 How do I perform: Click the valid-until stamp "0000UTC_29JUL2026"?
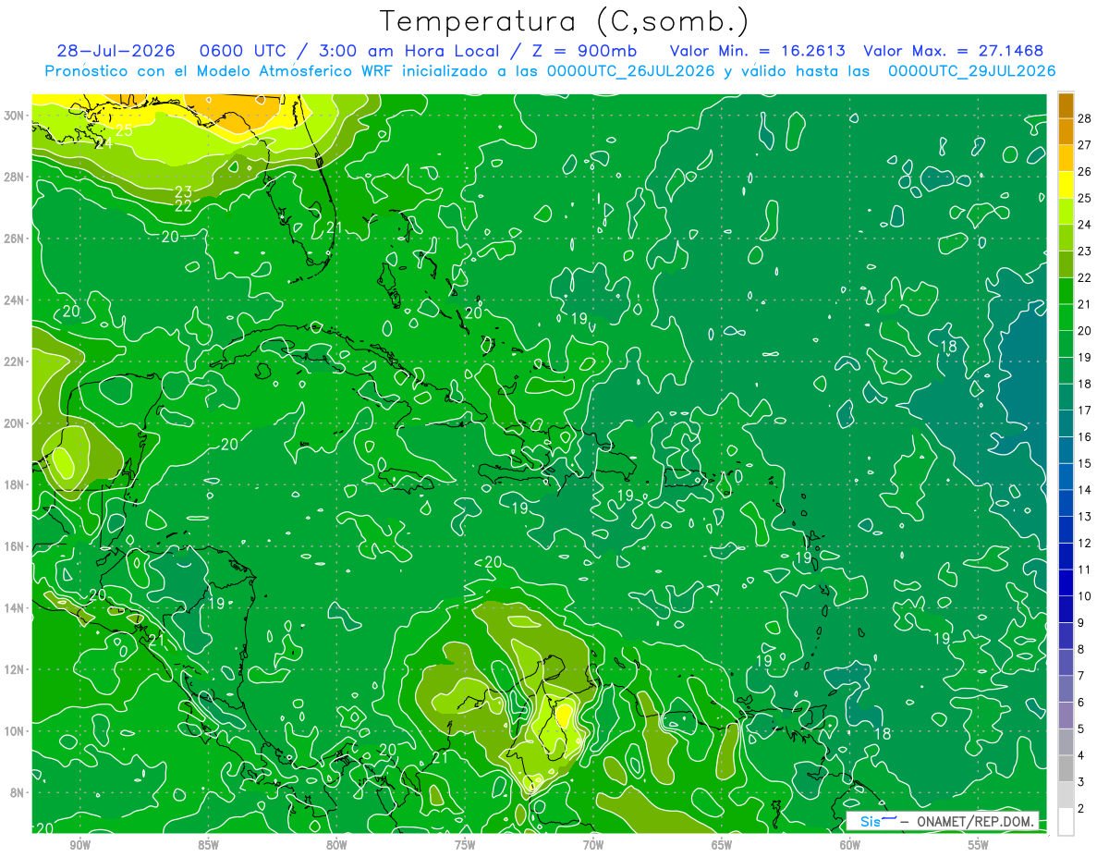coord(971,71)
